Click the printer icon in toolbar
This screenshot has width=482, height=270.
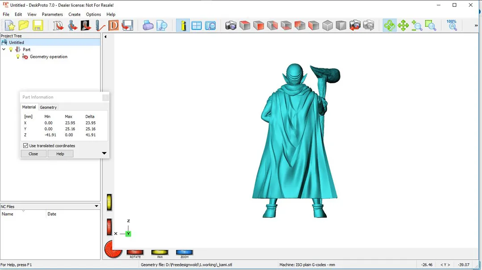(x=148, y=25)
